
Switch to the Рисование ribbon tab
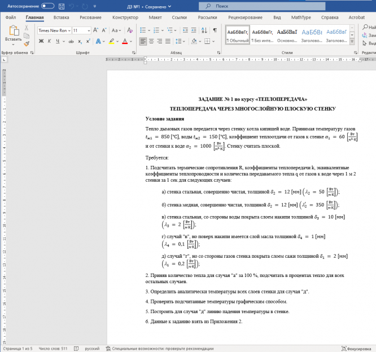click(x=90, y=17)
